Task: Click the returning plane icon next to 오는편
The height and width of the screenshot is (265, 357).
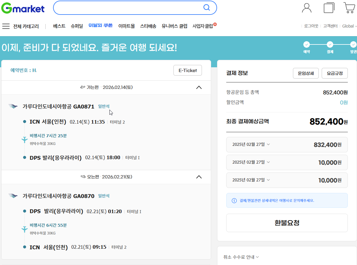Action: (83, 177)
